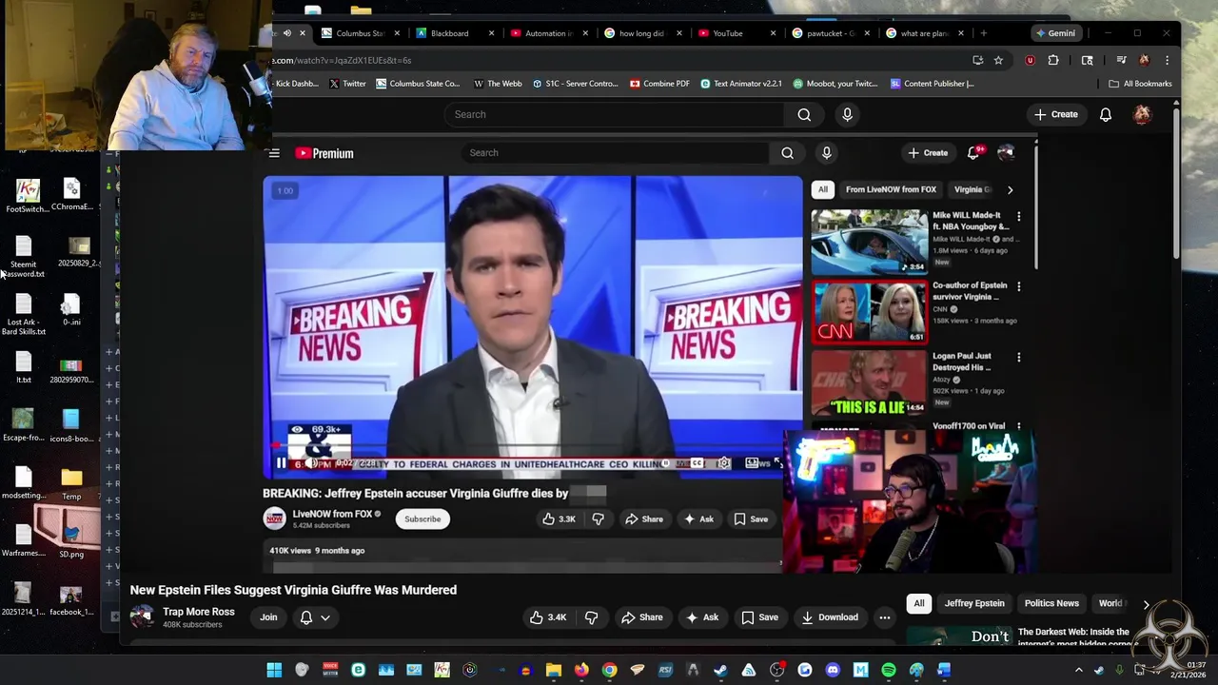The image size is (1218, 685).
Task: Open inner notifications bell with 9+ badge
Action: tap(973, 153)
